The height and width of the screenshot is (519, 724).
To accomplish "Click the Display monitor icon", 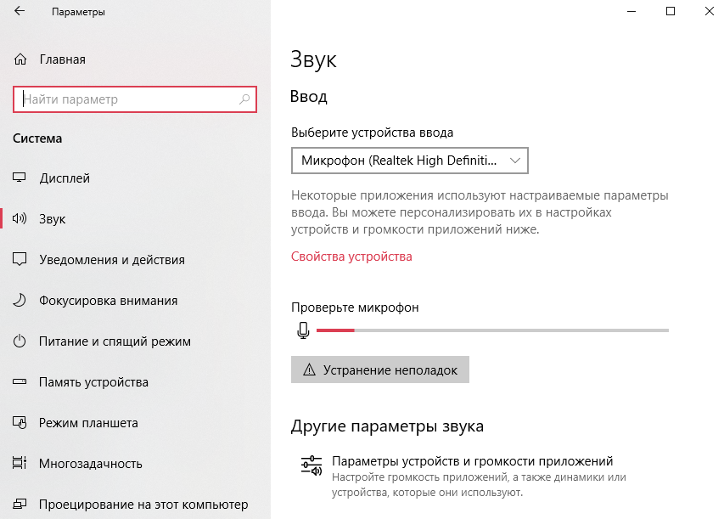I will 20,178.
